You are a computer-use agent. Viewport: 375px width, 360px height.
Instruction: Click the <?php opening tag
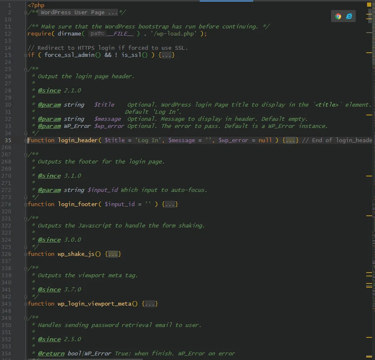(x=36, y=5)
